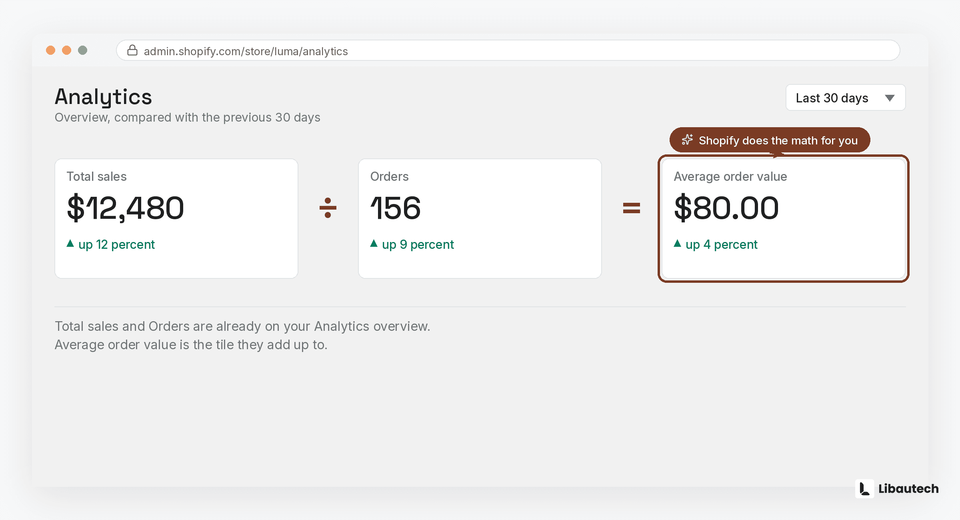Click the lock icon in address bar

pyautogui.click(x=132, y=50)
